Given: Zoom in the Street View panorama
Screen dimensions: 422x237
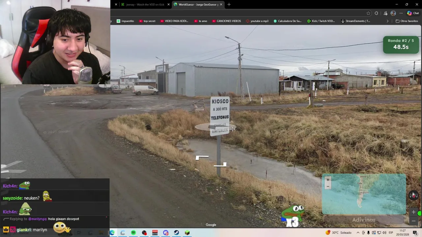Looking at the screenshot, I should click(413, 212).
